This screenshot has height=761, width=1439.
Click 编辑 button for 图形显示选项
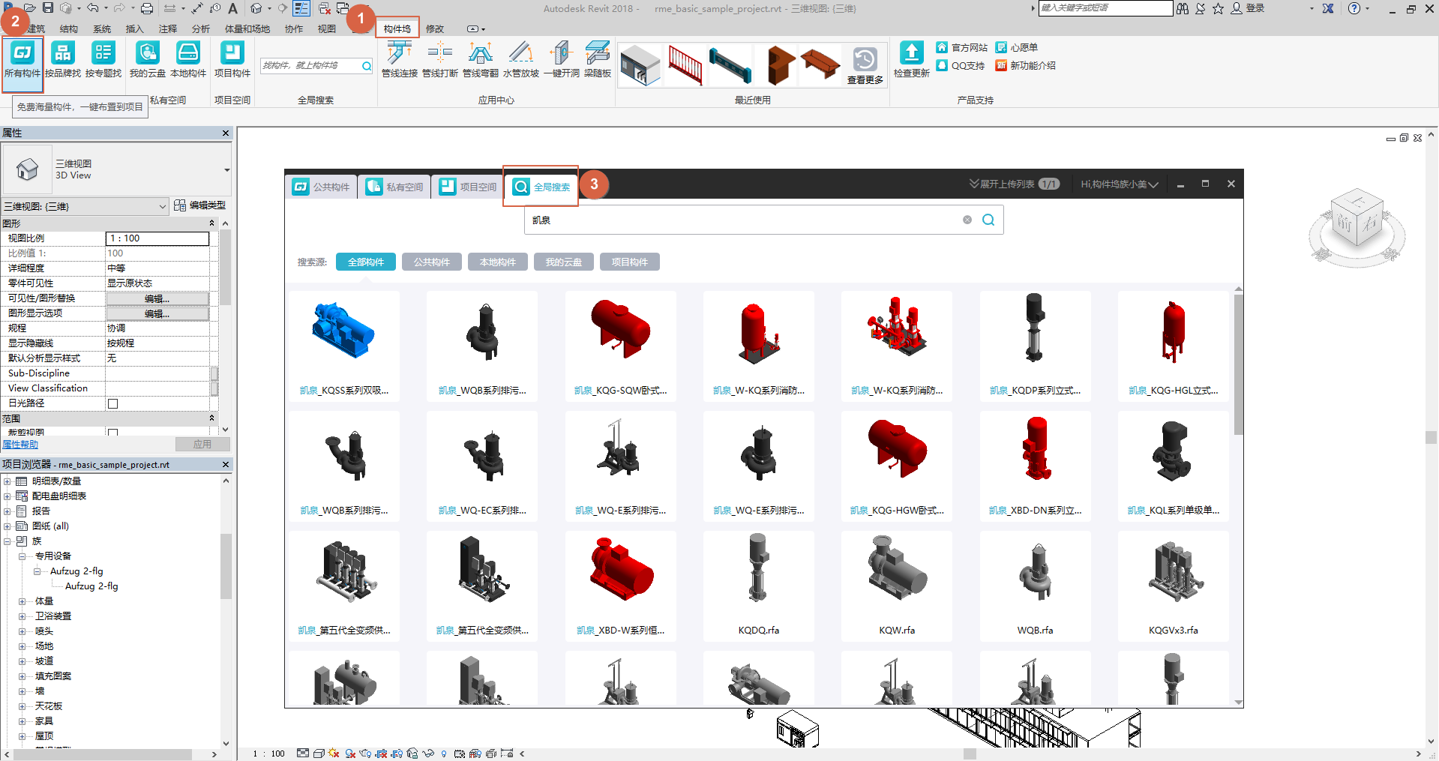(x=157, y=313)
